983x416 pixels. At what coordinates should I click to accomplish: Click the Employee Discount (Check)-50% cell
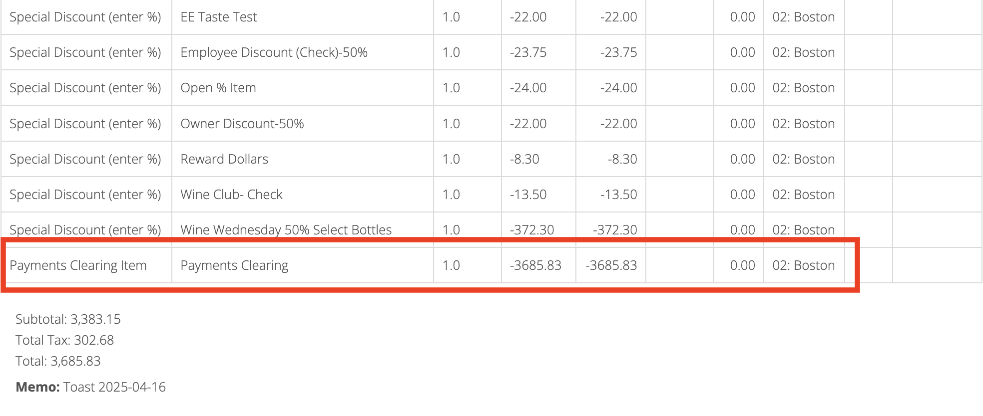click(x=274, y=52)
